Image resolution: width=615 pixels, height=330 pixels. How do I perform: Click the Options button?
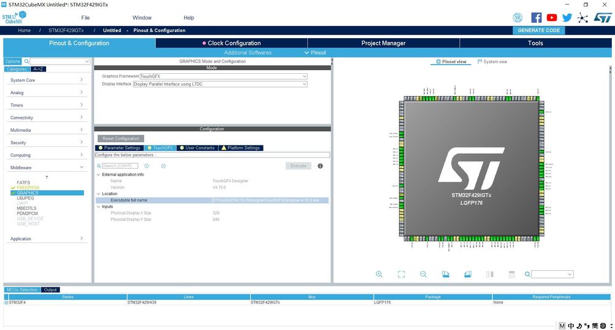tap(12, 61)
